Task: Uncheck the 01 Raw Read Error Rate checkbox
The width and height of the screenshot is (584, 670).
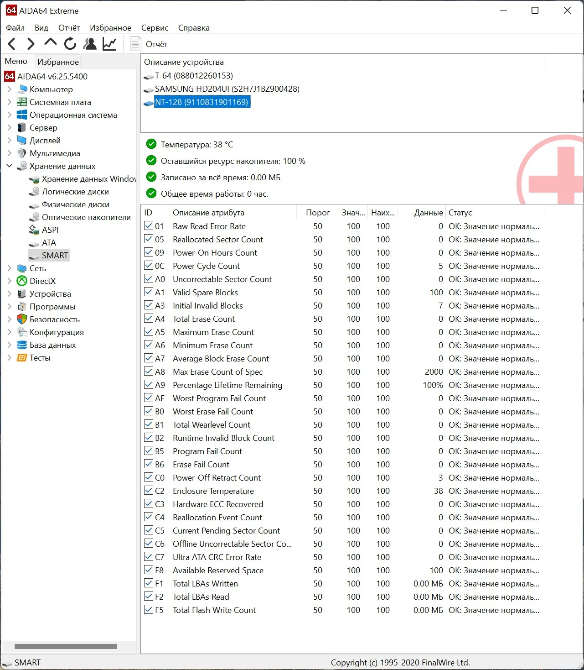Action: (149, 225)
